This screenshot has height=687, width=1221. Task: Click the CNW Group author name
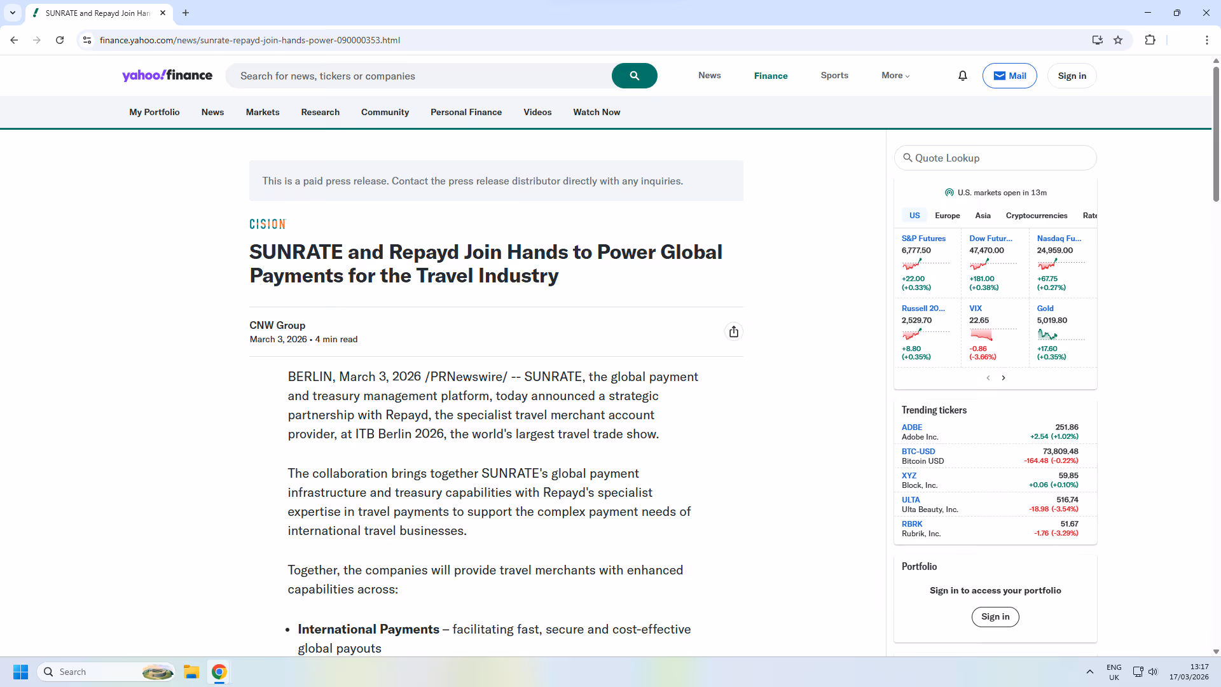(277, 325)
